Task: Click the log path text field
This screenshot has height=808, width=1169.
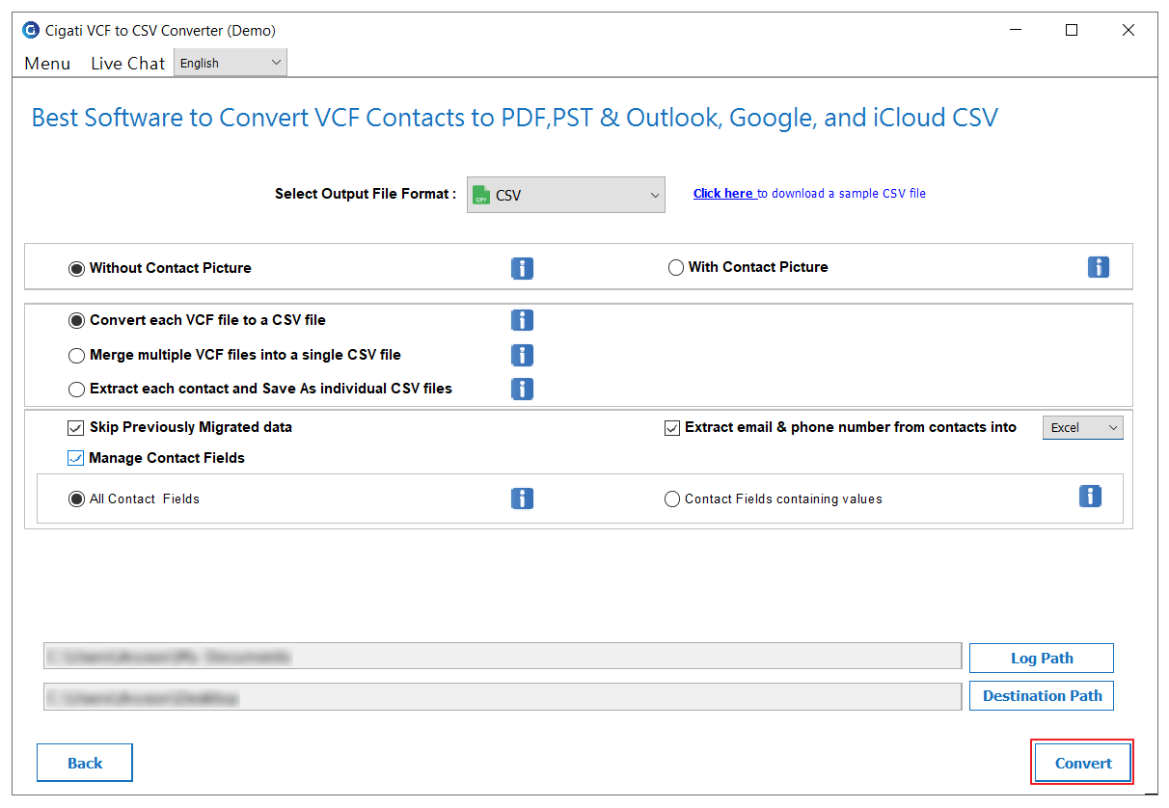Action: tap(503, 656)
